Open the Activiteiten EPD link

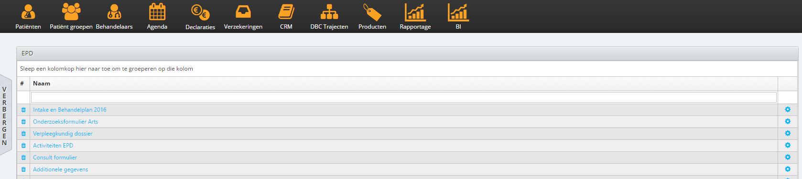click(53, 146)
